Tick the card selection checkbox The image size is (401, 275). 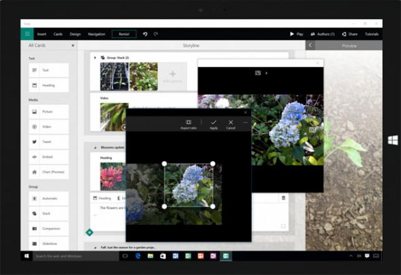click(283, 226)
